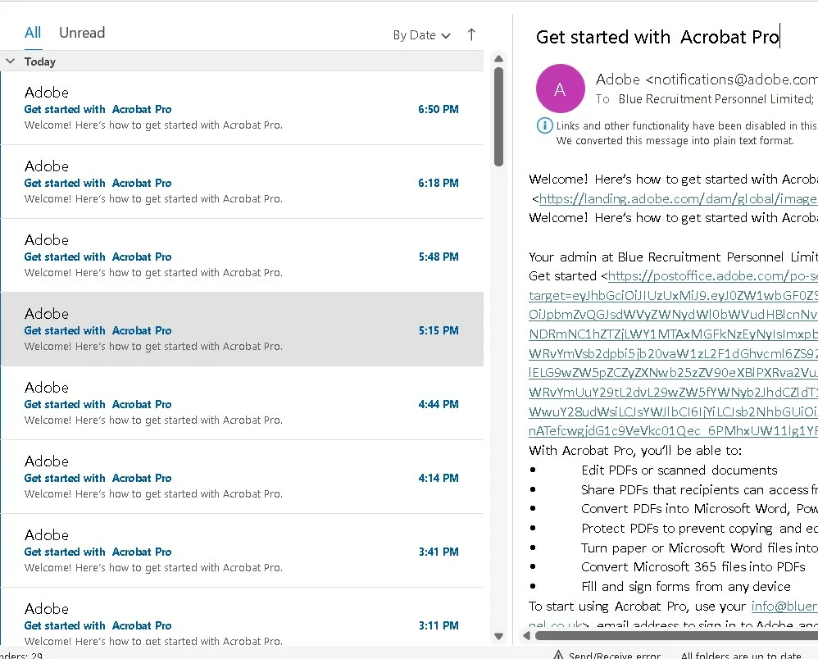Click the email subject in the reading pane

point(657,37)
